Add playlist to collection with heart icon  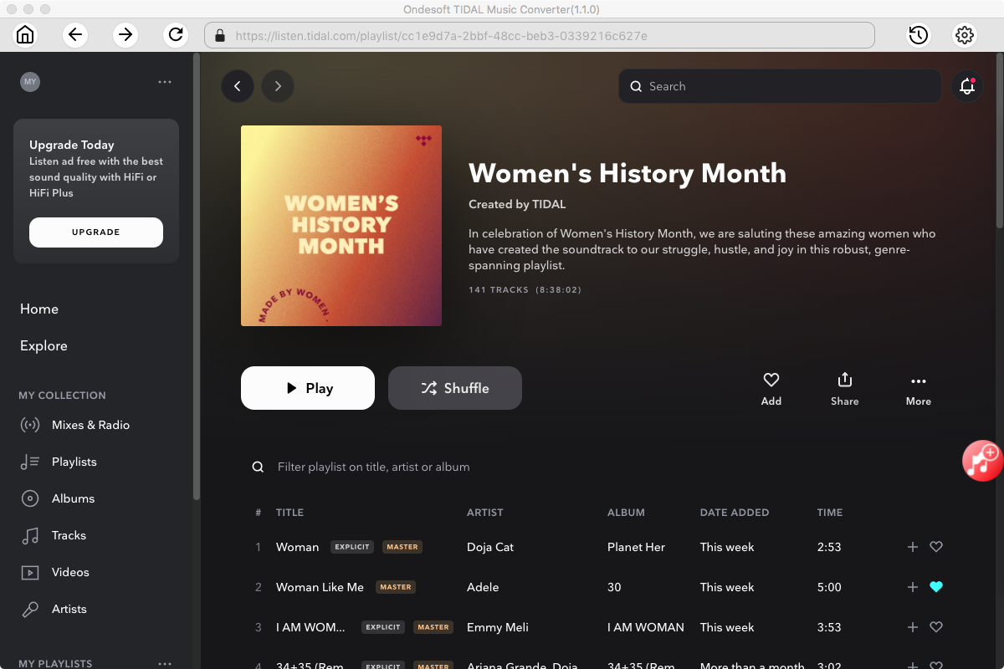tap(771, 389)
